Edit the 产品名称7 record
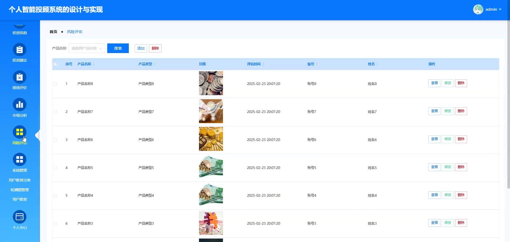This screenshot has width=510, height=242. click(x=448, y=111)
